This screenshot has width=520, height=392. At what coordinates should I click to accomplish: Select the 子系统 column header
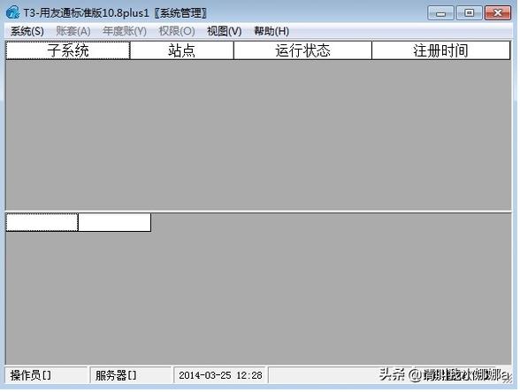click(x=68, y=50)
